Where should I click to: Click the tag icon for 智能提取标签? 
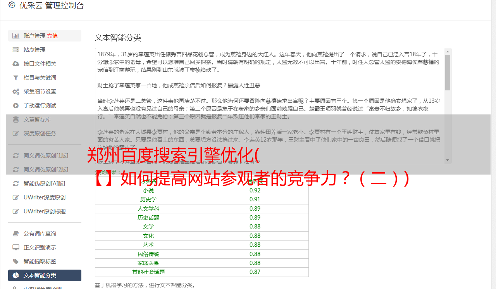point(16,261)
